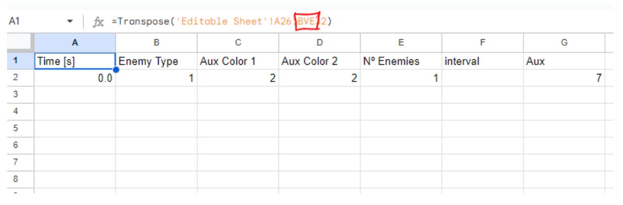Select row 2 header
Image resolution: width=623 pixels, height=205 pixels.
16,78
